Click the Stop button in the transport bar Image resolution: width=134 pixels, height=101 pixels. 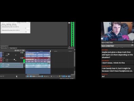pyautogui.click(x=34, y=76)
